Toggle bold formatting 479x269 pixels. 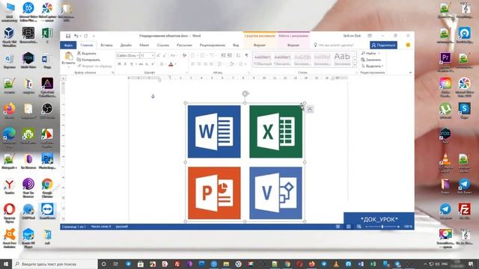point(120,64)
